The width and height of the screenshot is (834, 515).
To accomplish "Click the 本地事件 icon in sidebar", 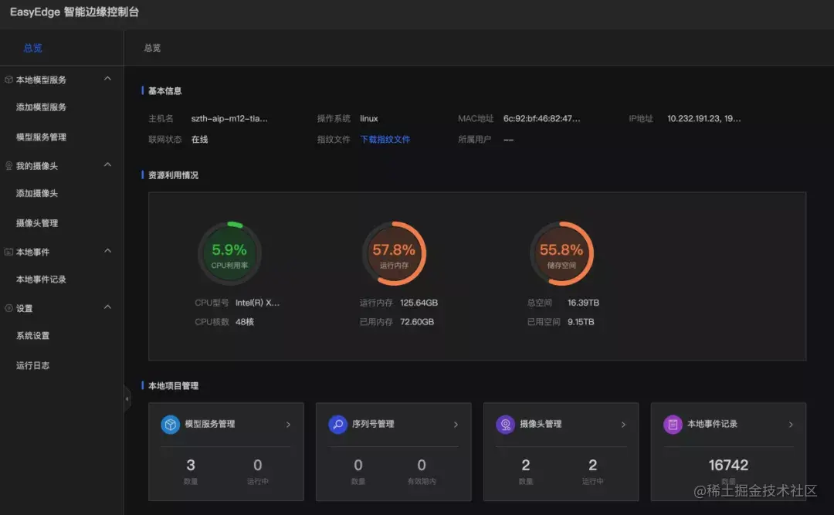I will pos(8,252).
